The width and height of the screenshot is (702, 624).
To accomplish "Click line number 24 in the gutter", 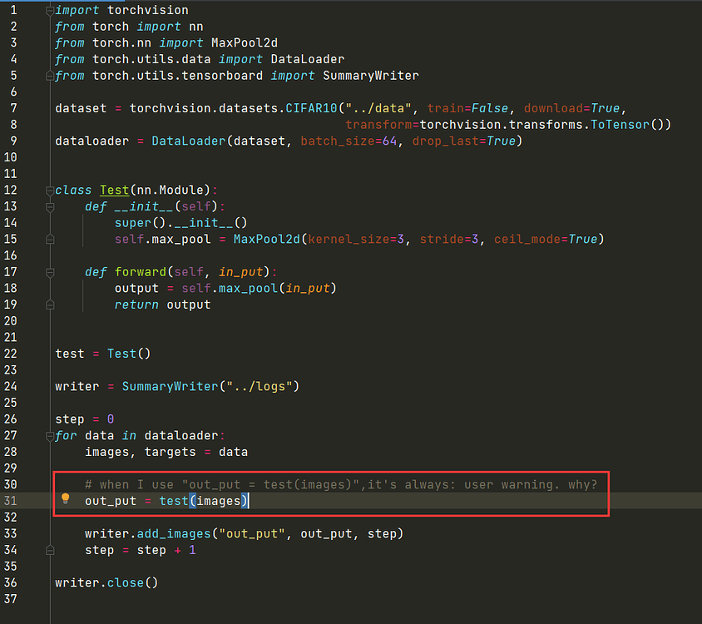I will point(10,386).
